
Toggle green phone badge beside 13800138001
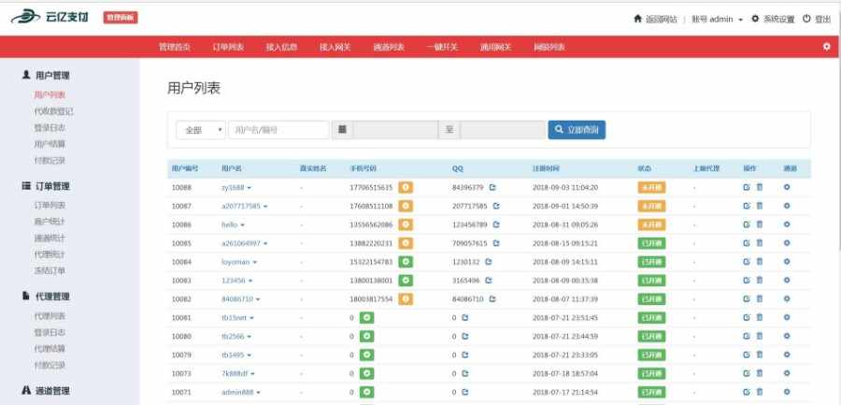[406, 281]
